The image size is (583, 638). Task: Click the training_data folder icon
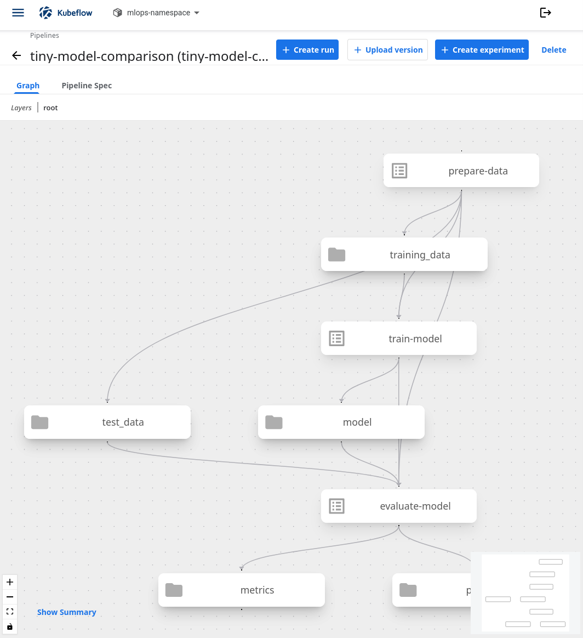pos(337,255)
